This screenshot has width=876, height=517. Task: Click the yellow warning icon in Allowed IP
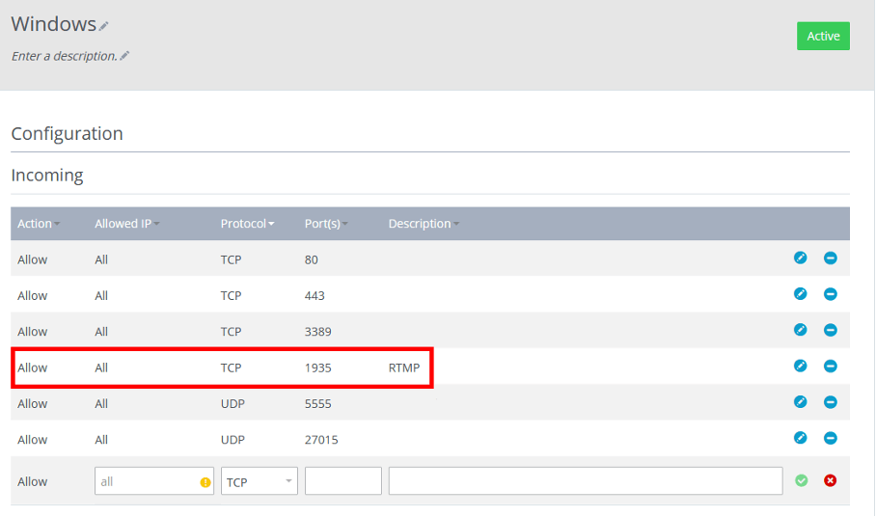[x=205, y=482]
